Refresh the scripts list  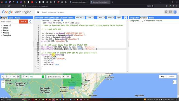pos(30,22)
